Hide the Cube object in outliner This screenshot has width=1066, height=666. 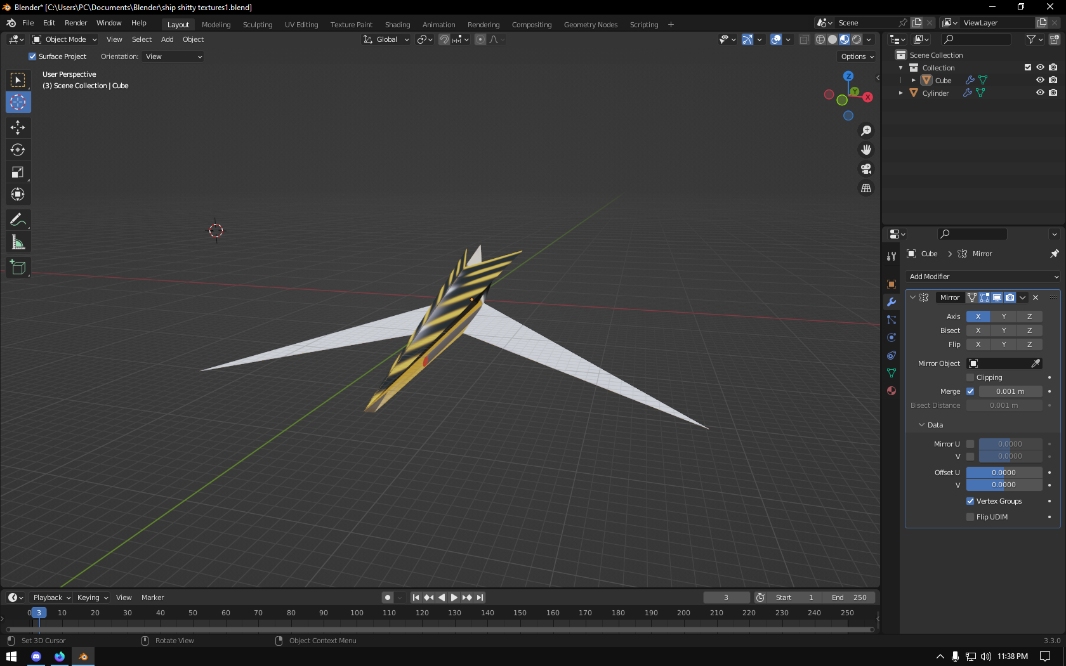(1040, 80)
